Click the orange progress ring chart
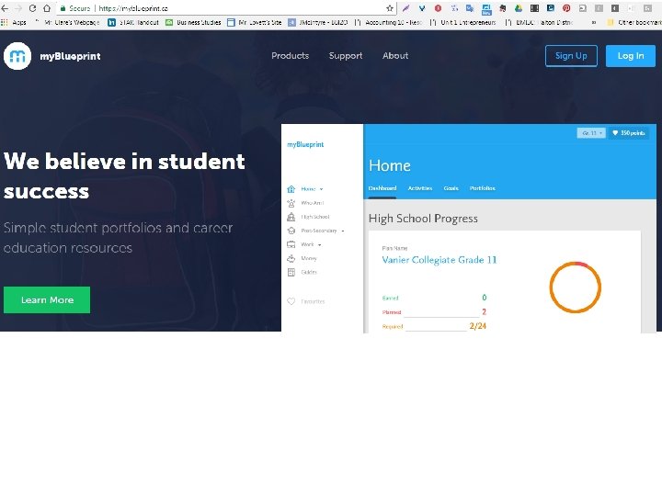The image size is (662, 496). (x=575, y=287)
